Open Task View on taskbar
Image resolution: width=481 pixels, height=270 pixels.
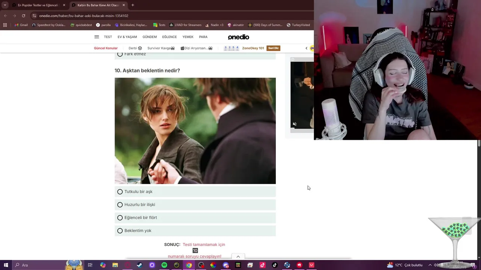click(90, 265)
